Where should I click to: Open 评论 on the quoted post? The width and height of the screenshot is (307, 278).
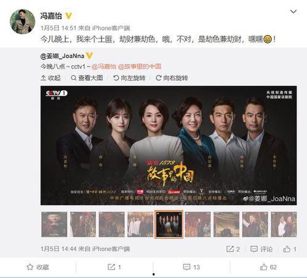261,249
